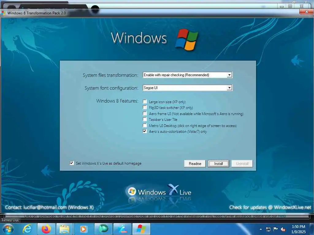Click the 'System font configuration:' label
Viewport: 314px width, 235px height.
click(x=111, y=88)
